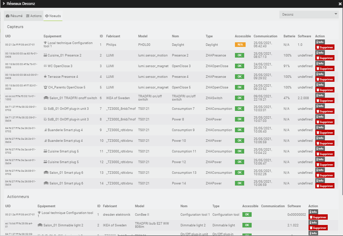Select the Noeuds tab

(53, 16)
